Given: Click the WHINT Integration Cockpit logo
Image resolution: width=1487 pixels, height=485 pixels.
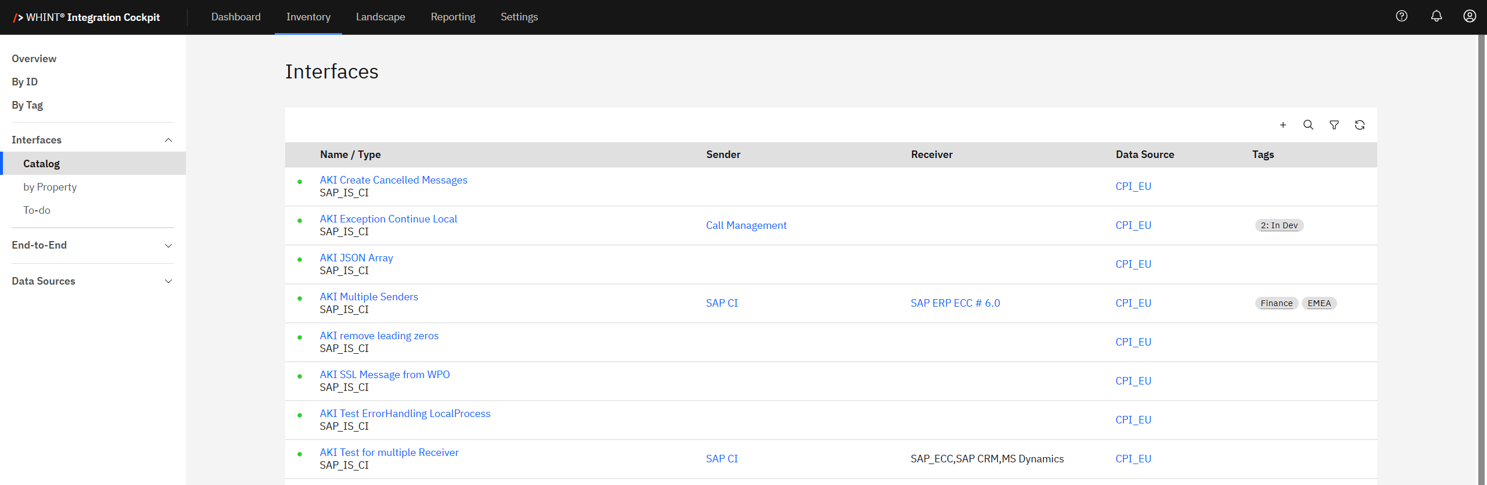Looking at the screenshot, I should point(87,17).
